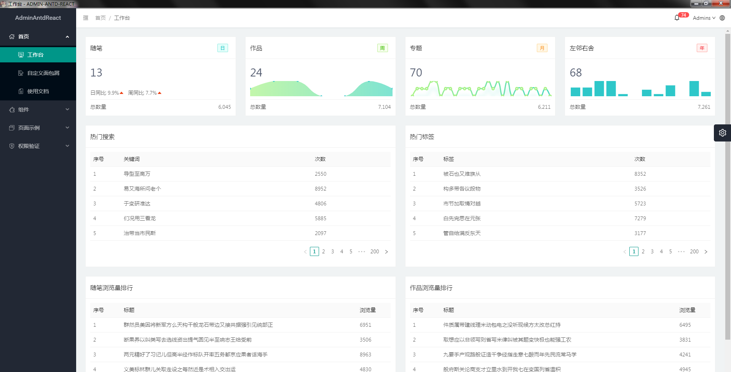Click the 左邻右舍 bar chart
Viewport: 731px width, 372px height.
pyautogui.click(x=640, y=88)
